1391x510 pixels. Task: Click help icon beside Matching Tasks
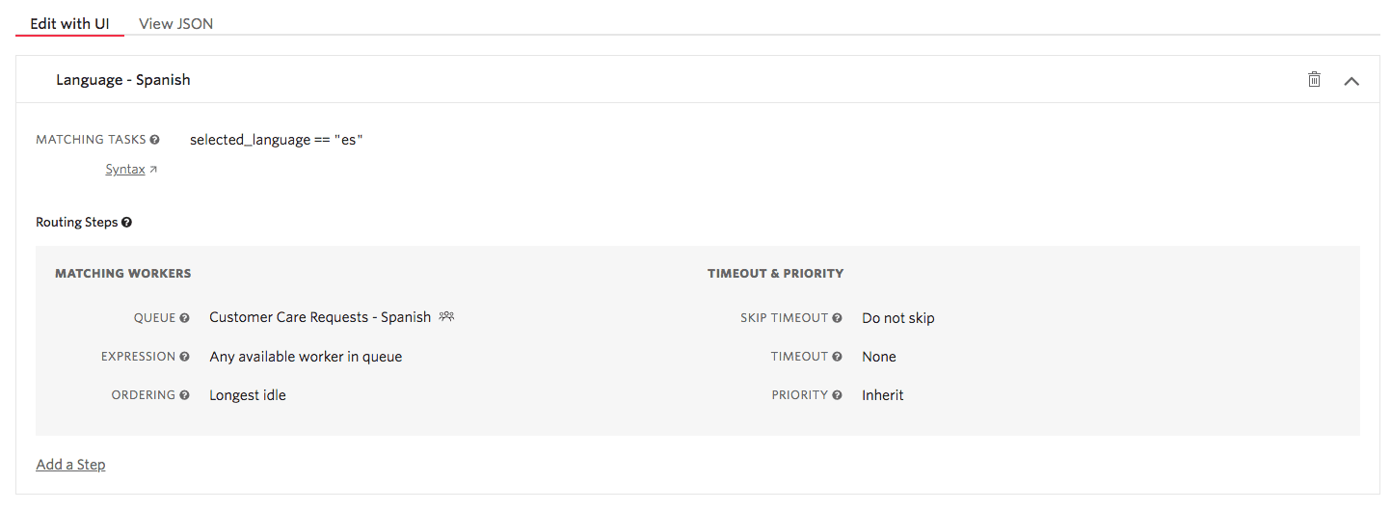[x=155, y=140]
